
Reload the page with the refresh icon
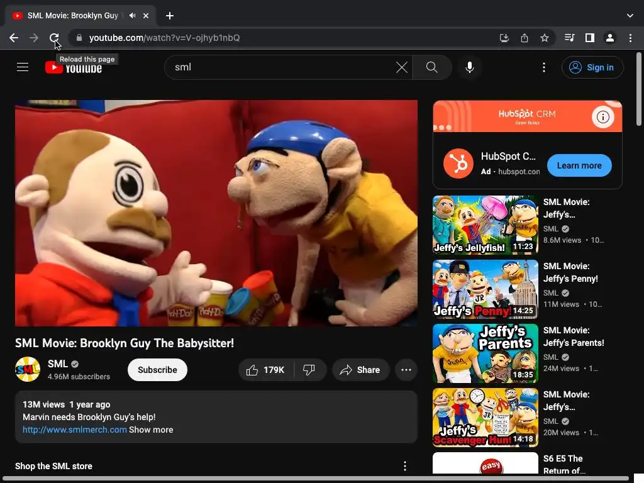click(x=54, y=38)
